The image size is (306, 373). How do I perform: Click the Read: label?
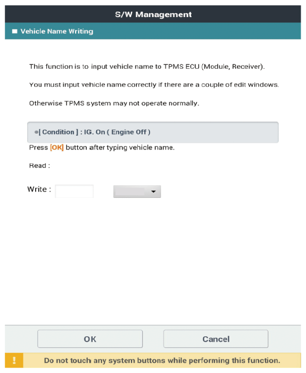pyautogui.click(x=40, y=165)
